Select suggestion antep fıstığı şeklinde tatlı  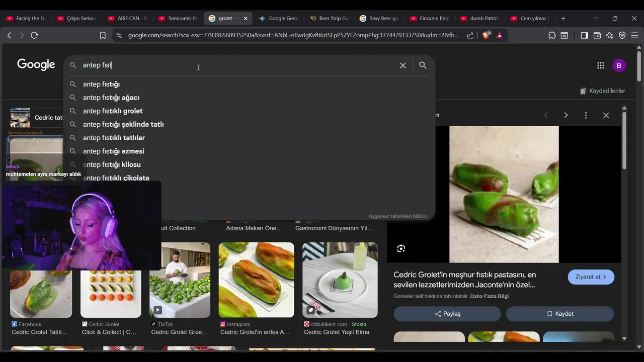[x=249, y=124]
